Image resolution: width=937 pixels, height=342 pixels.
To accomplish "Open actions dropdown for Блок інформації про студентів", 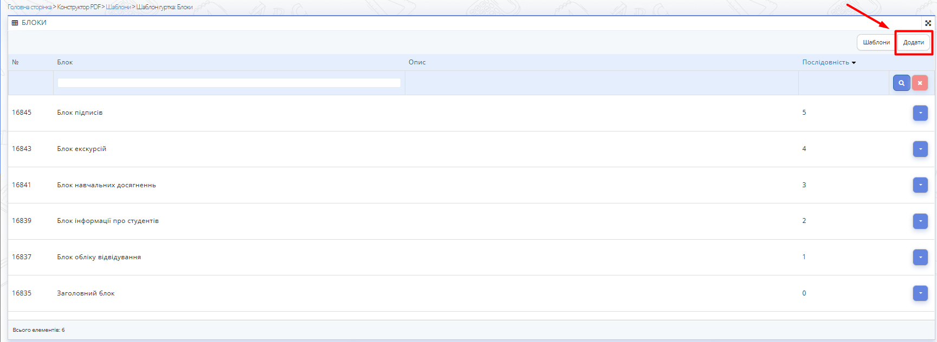I will coord(920,221).
